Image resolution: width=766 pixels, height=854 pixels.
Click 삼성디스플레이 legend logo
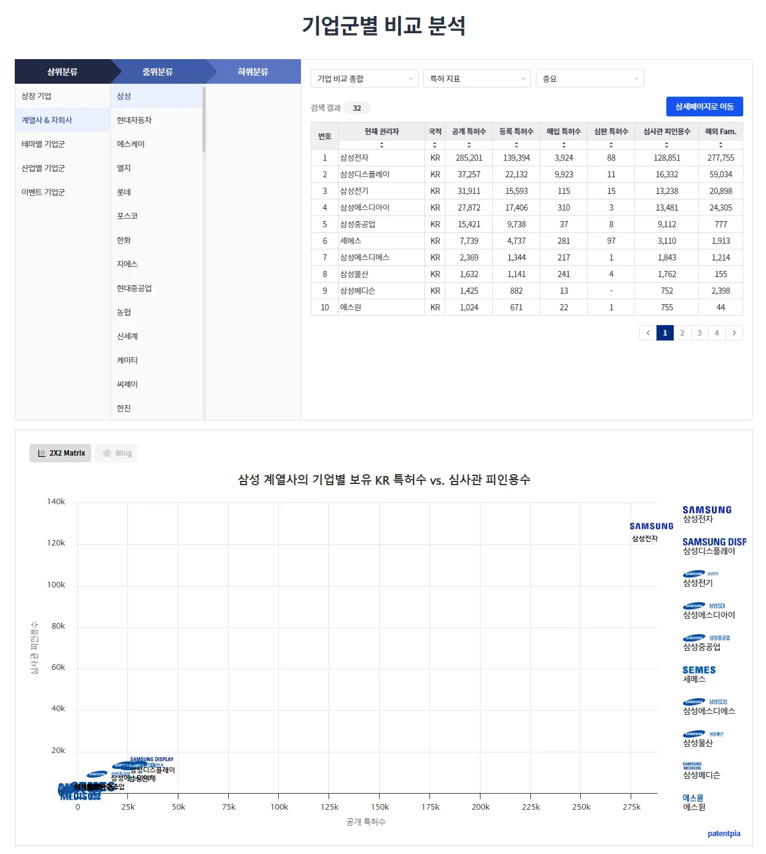714,542
